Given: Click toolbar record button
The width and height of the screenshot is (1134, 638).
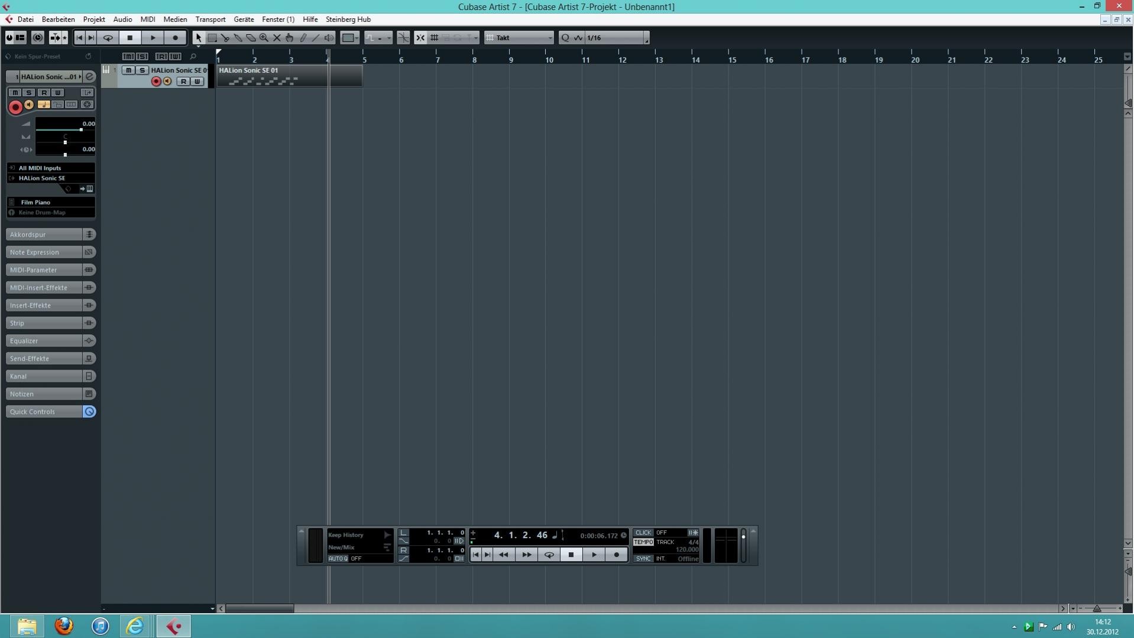Looking at the screenshot, I should 175,38.
